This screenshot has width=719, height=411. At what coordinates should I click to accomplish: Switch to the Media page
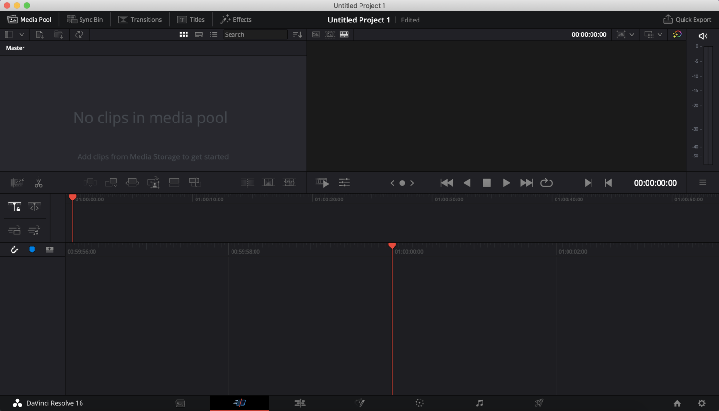[x=180, y=403]
